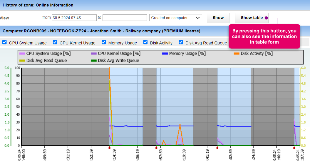Click the blue Memory Usage legend swatch
This screenshot has height=163, width=310.
[165, 54]
